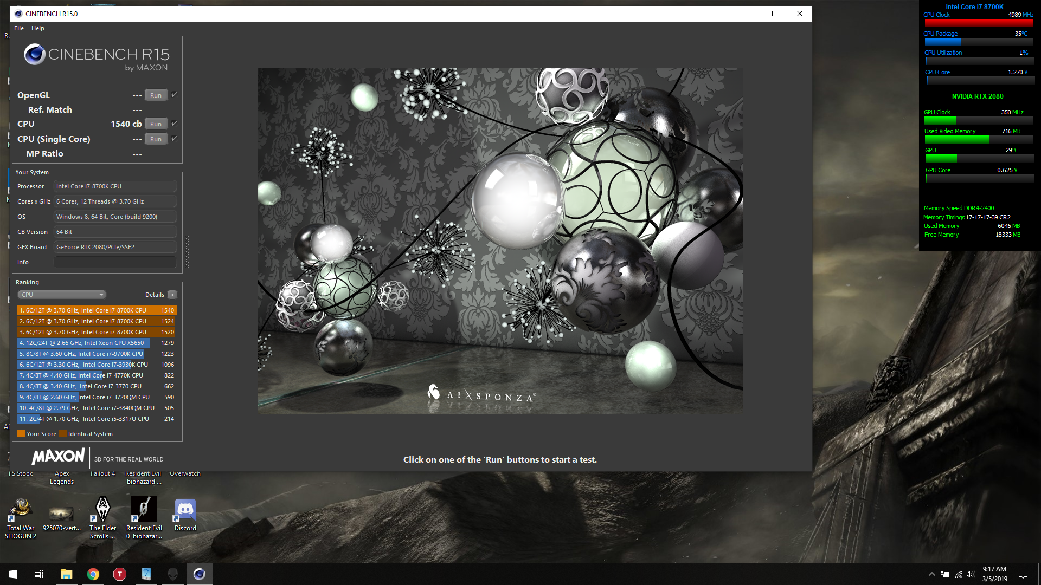Click the Resident Evil 0 biohazard shortcut

coord(144,510)
